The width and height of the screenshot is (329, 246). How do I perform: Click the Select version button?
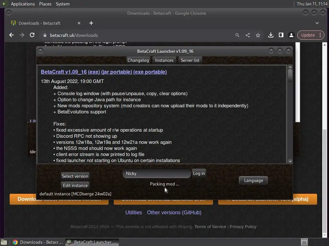pos(75,176)
